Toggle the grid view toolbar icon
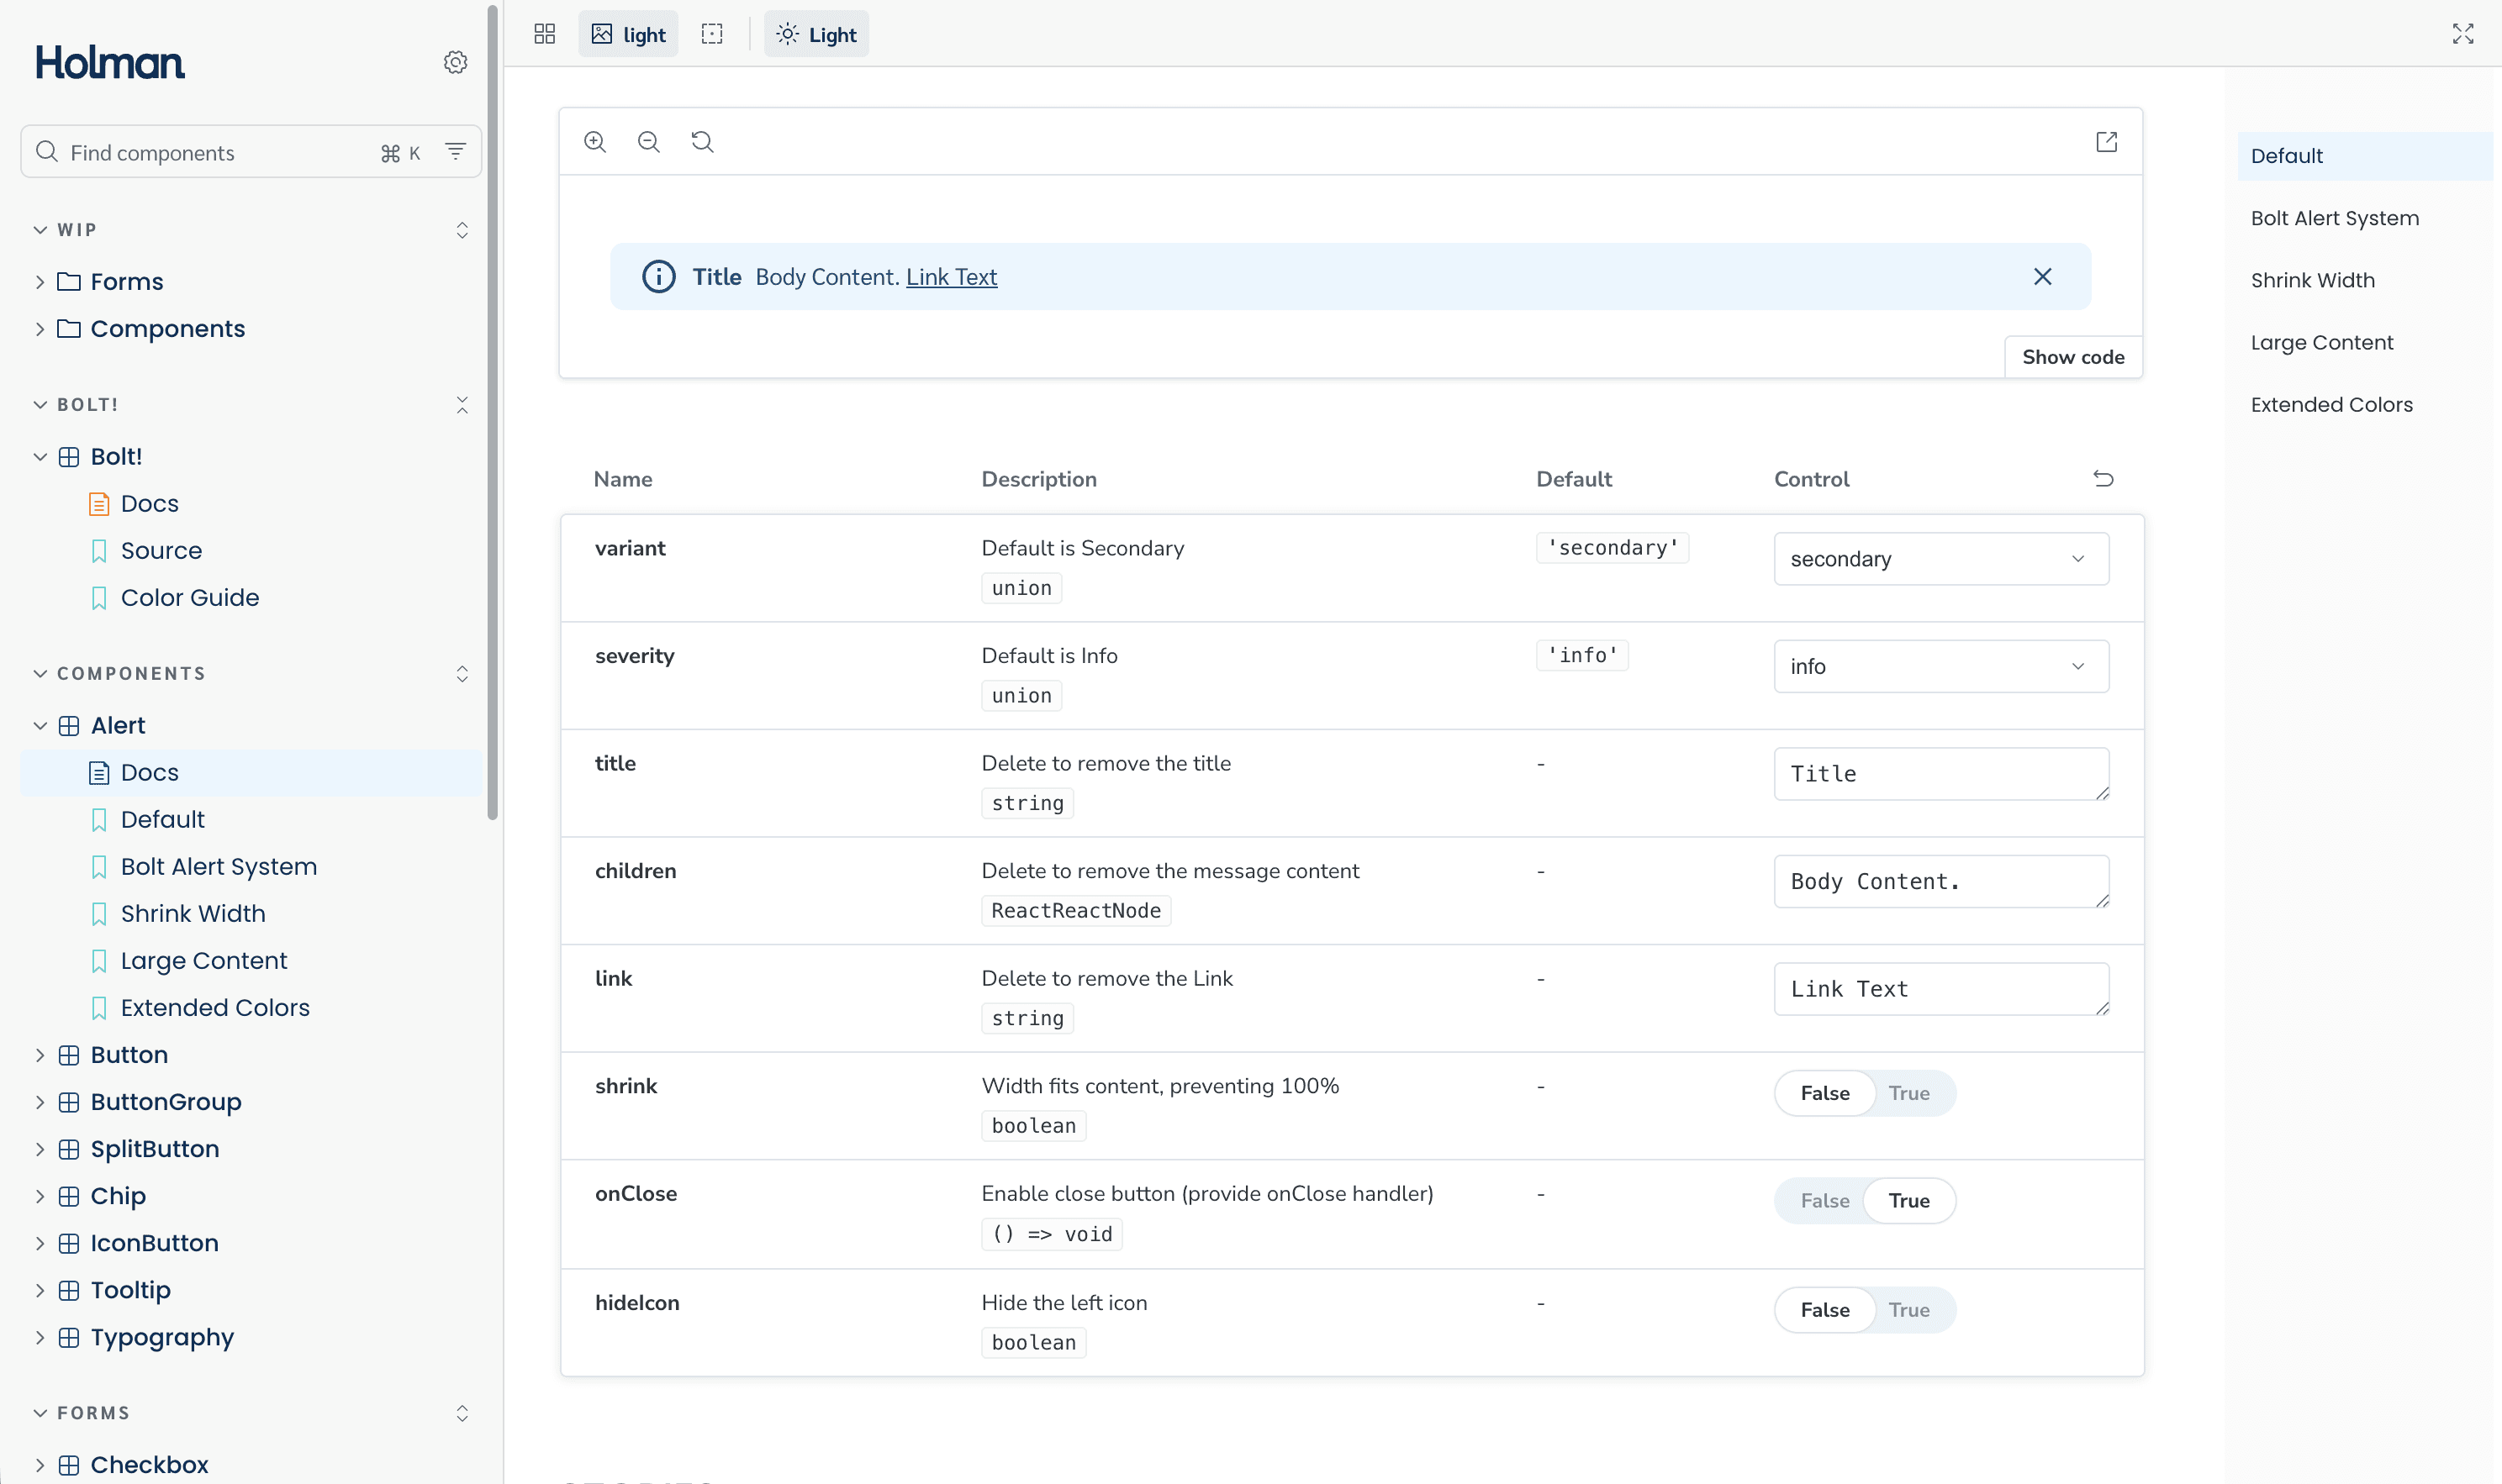Viewport: 2502px width, 1484px height. pos(544,35)
